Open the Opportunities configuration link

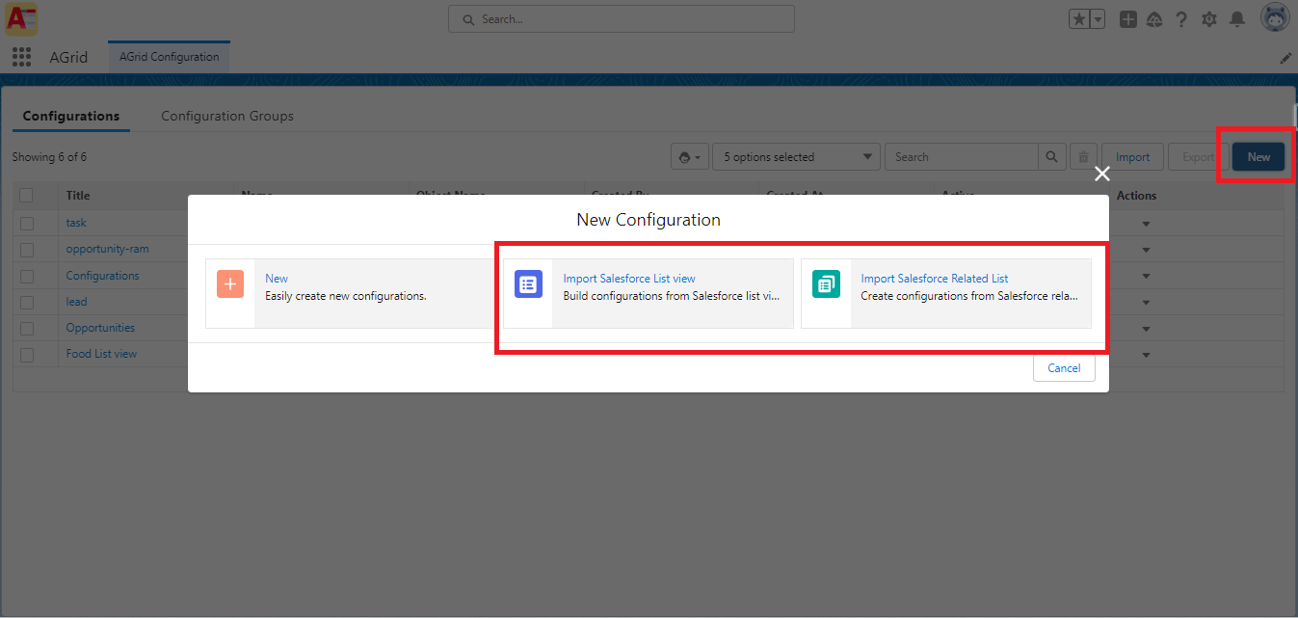pyautogui.click(x=100, y=328)
